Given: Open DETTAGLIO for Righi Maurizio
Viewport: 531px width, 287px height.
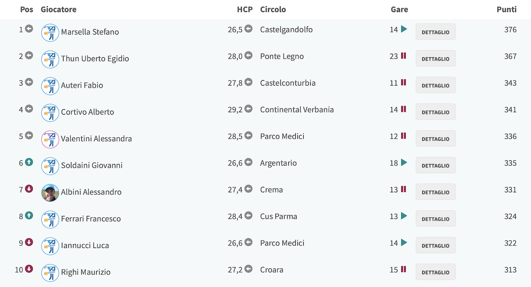Looking at the screenshot, I should coord(436,272).
